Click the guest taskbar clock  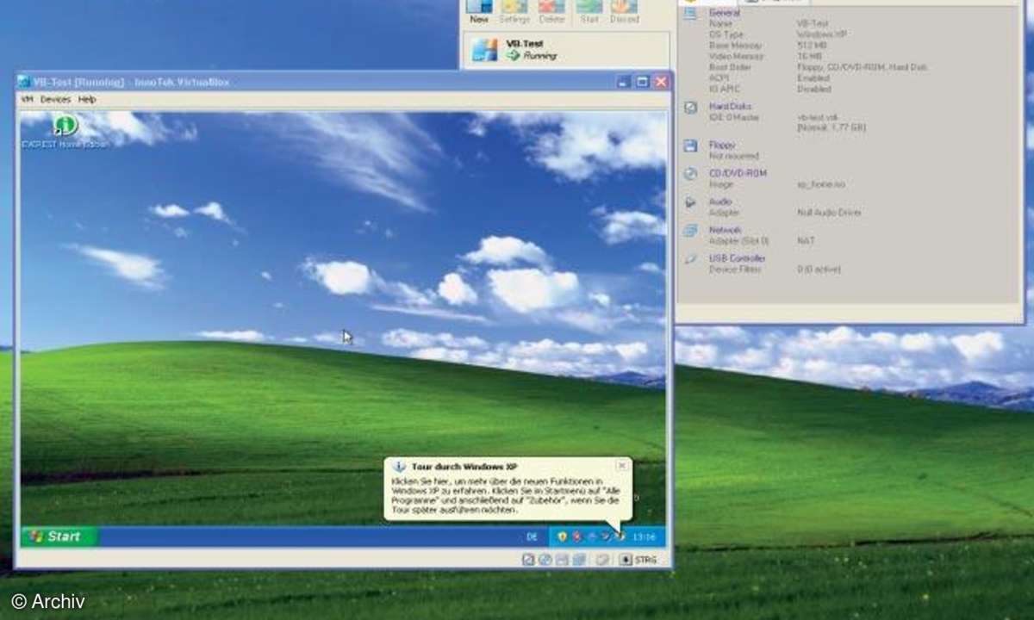tap(645, 537)
